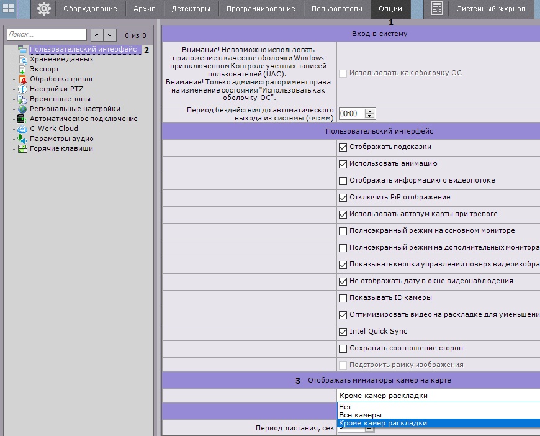Click the Кроме камер раскладки combo box
The image size is (540, 436).
[x=434, y=396]
